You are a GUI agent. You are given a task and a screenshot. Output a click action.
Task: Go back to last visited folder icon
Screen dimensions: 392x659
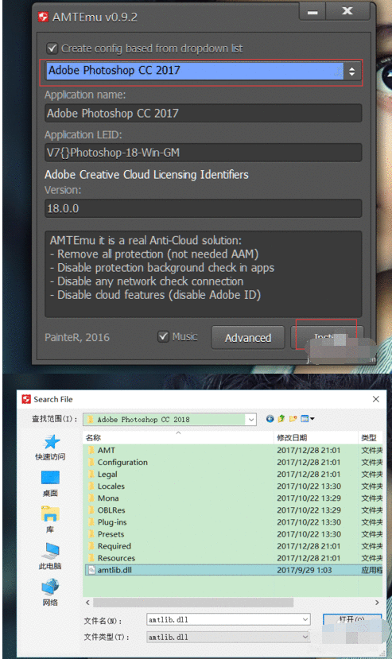270,419
